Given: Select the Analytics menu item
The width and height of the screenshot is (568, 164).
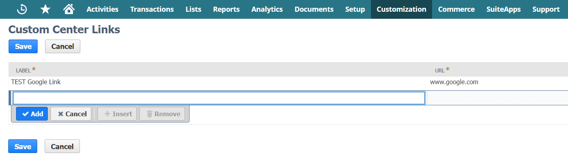Looking at the screenshot, I should [267, 9].
